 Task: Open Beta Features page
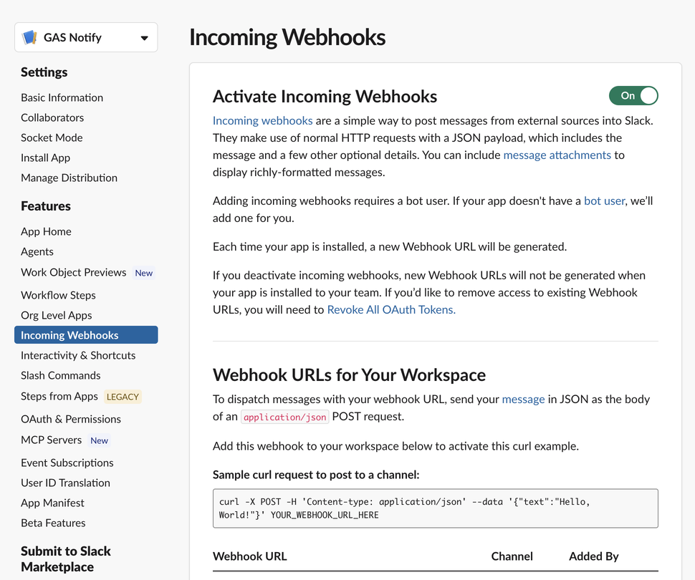(53, 523)
